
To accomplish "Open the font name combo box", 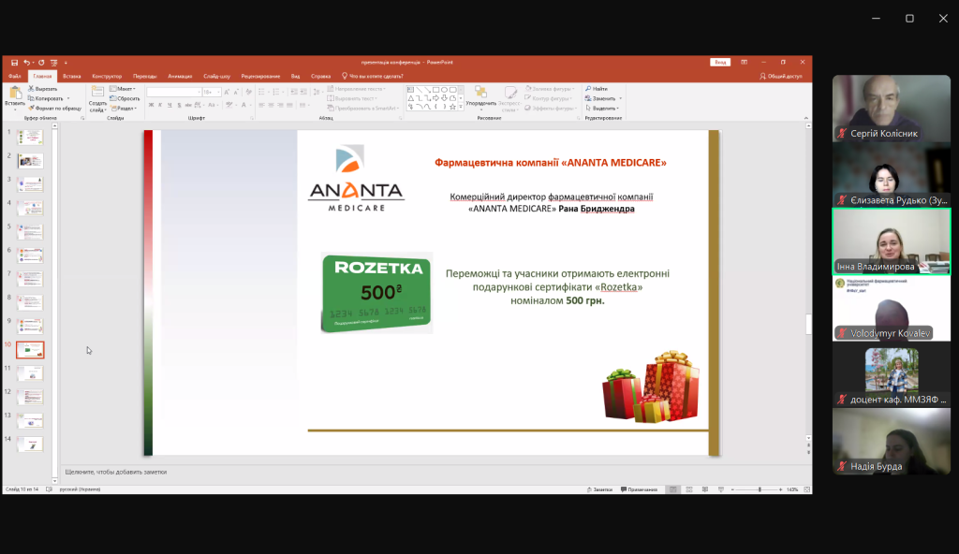I will (x=173, y=92).
